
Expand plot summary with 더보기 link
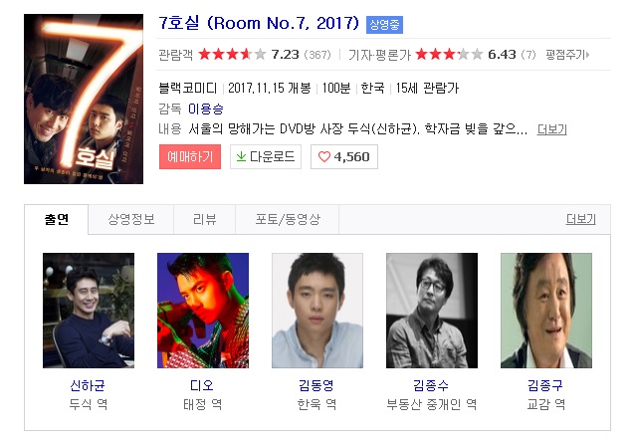point(551,129)
